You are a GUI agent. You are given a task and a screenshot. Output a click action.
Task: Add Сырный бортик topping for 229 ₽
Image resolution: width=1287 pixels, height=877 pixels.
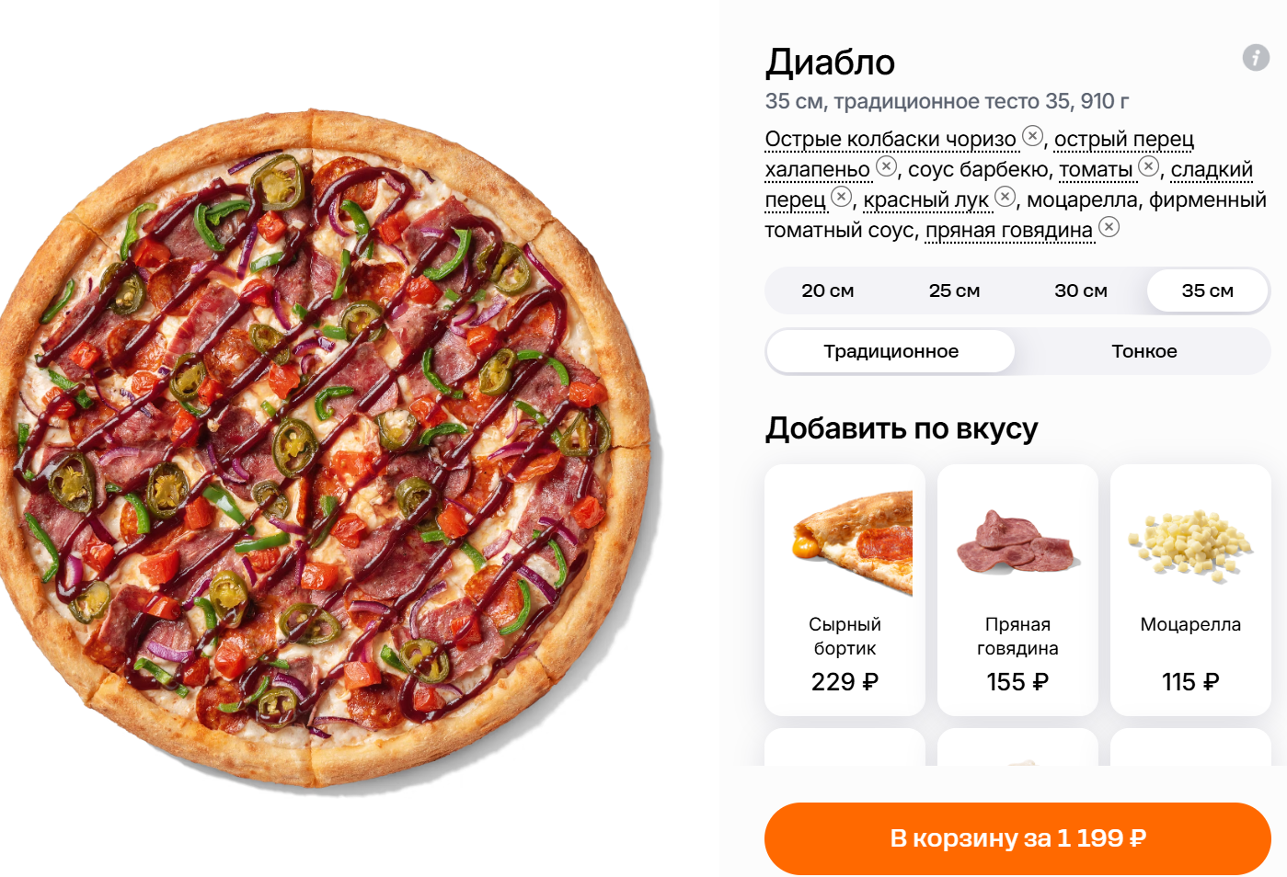(x=845, y=590)
